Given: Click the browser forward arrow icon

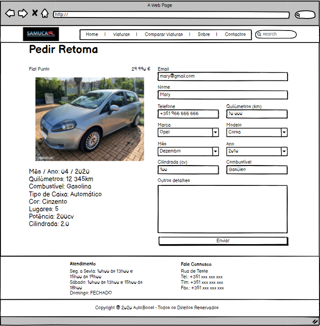Looking at the screenshot, I should click(x=23, y=13).
